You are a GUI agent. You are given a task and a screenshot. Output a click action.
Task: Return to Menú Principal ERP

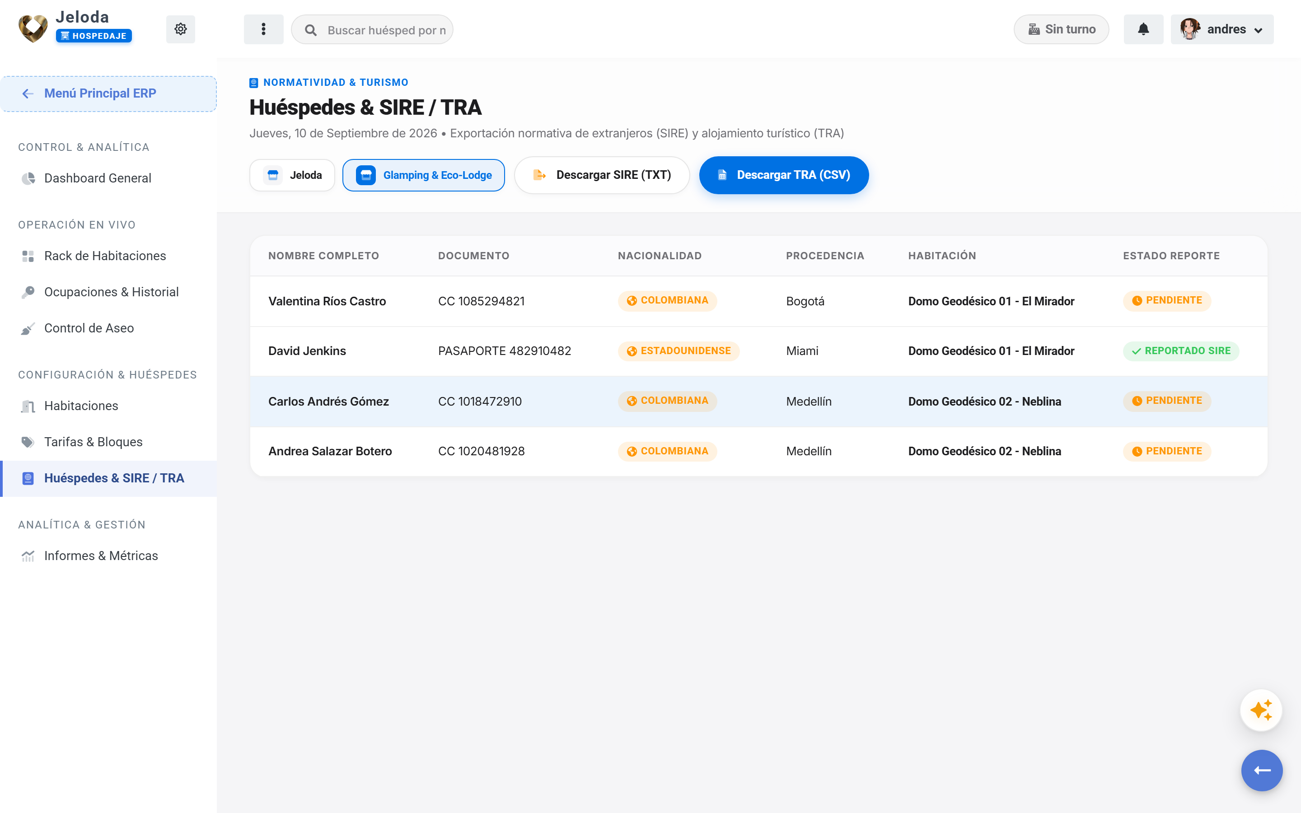[108, 93]
